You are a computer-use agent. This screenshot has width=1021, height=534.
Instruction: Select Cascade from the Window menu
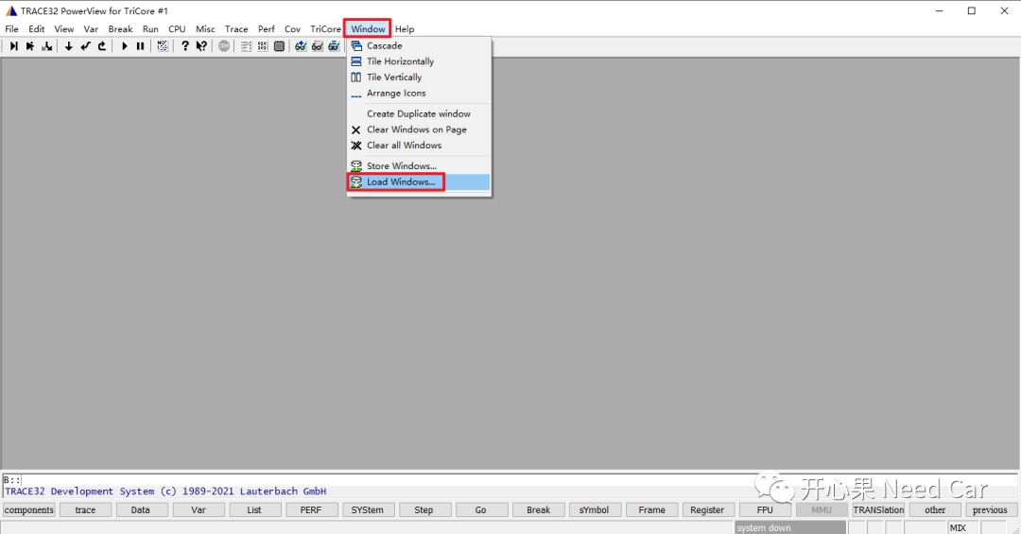coord(384,45)
